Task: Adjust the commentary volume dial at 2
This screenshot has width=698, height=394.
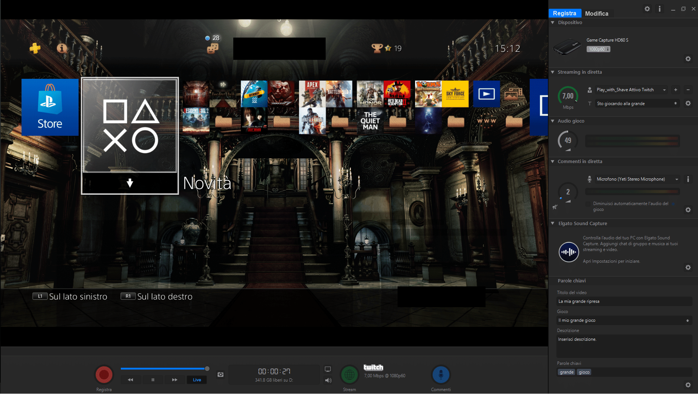Action: click(x=568, y=192)
